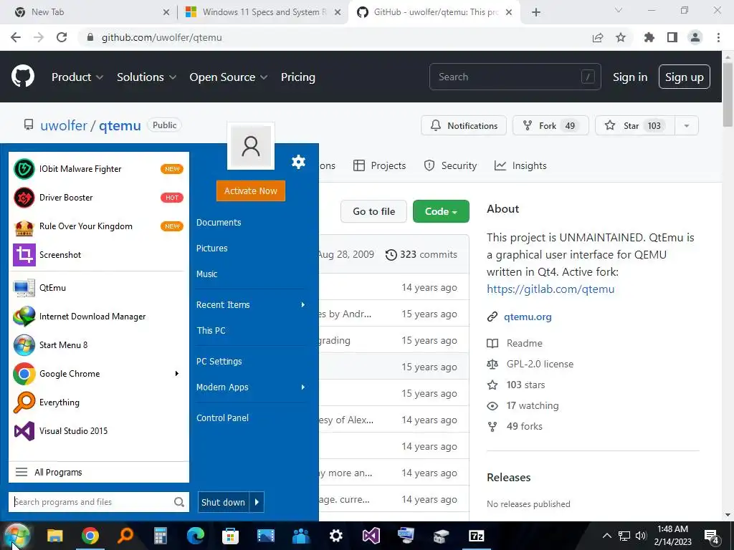Expand the Solutions navigation dropdown
This screenshot has width=734, height=550.
click(x=146, y=77)
